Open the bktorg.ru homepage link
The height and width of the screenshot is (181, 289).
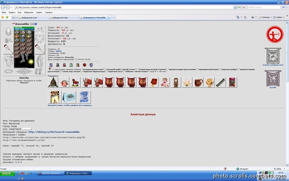coord(54,132)
